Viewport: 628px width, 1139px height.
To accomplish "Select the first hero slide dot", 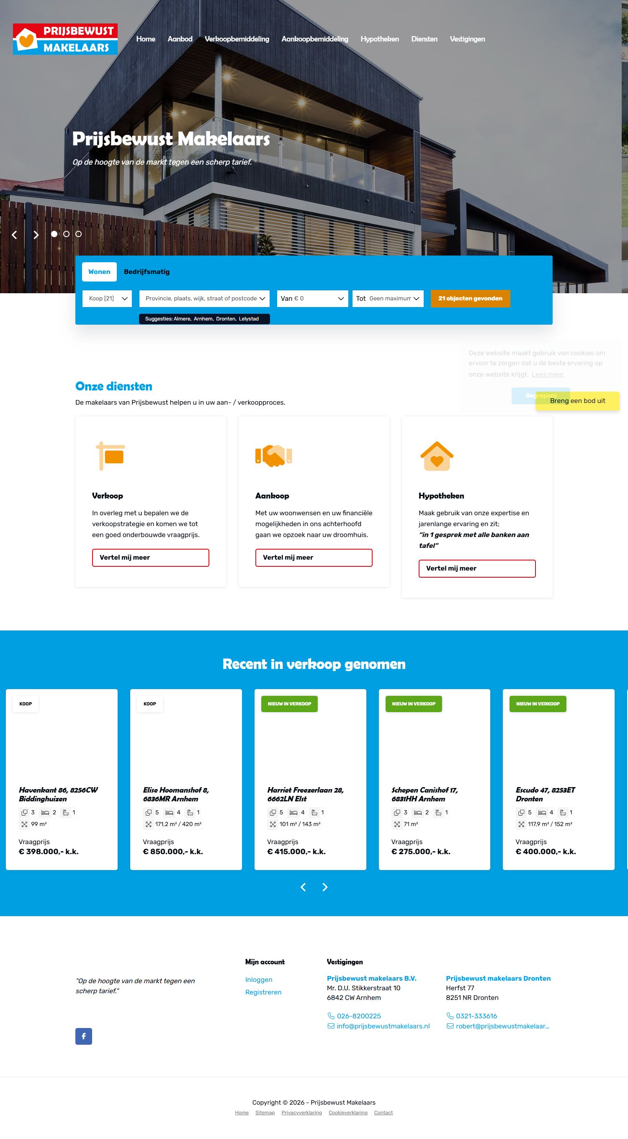I will point(54,234).
